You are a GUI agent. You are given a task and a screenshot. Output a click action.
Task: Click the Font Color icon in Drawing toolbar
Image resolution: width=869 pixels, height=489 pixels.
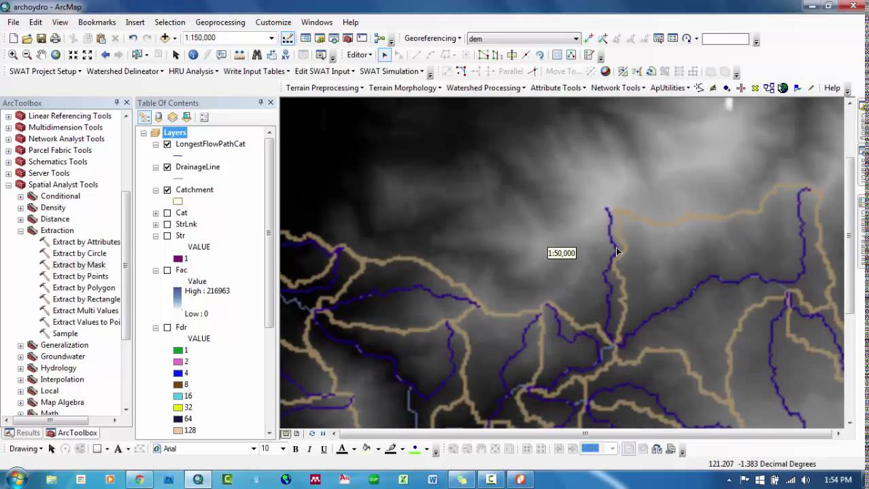[x=342, y=449]
